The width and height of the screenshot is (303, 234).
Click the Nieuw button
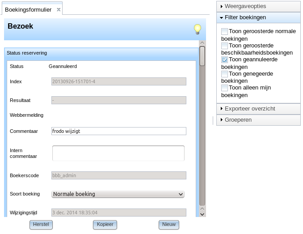[x=169, y=225]
